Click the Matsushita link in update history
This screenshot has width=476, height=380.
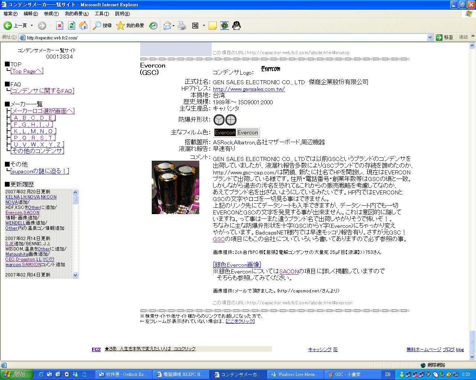17,254
